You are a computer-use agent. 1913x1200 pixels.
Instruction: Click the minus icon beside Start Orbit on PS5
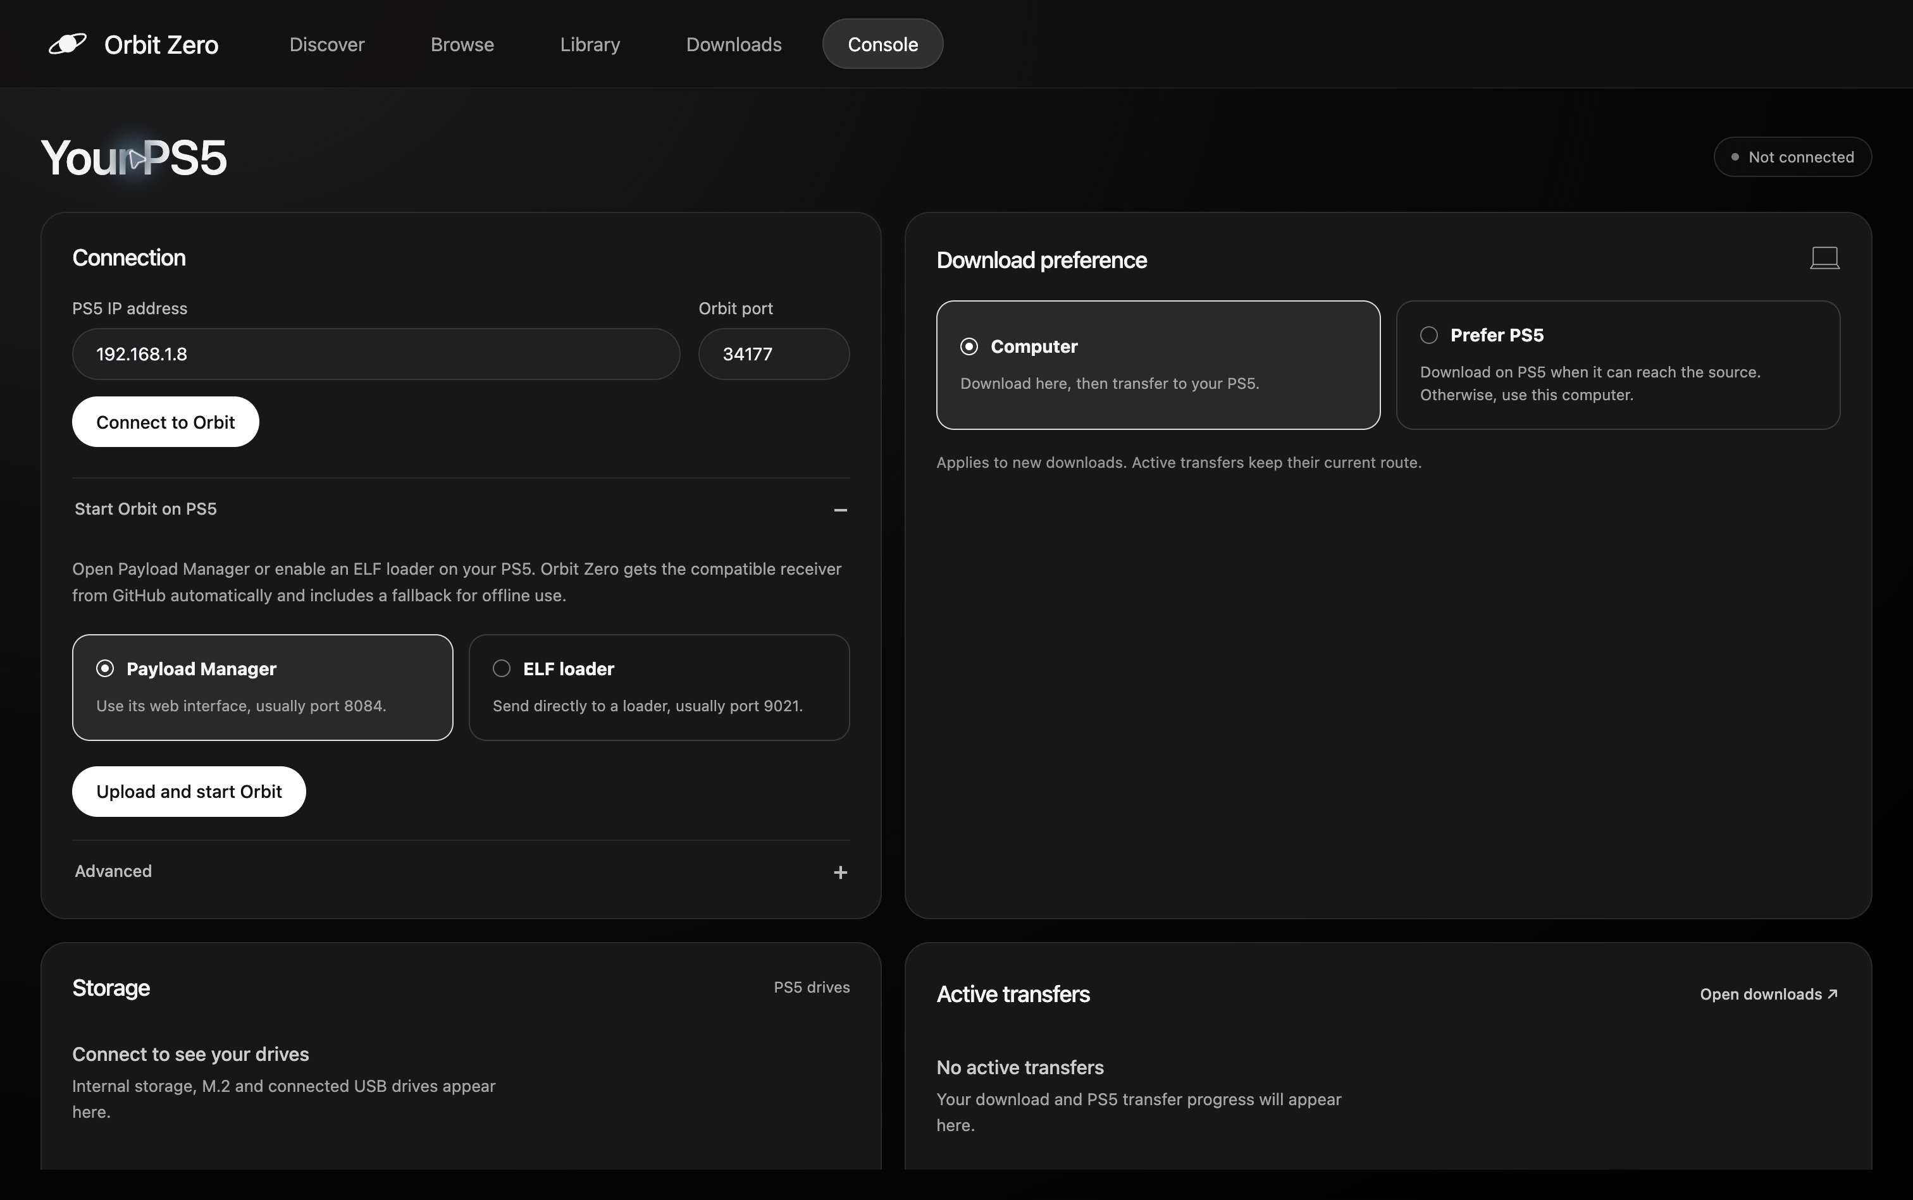coord(840,510)
